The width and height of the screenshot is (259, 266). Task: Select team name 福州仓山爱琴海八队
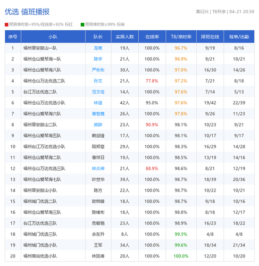click(x=42, y=70)
